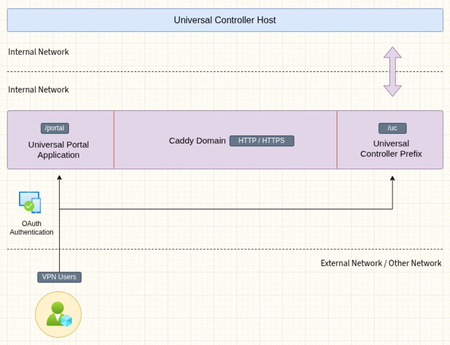This screenshot has width=450, height=345.
Task: Select Universal Controller Prefix text
Action: [391, 149]
